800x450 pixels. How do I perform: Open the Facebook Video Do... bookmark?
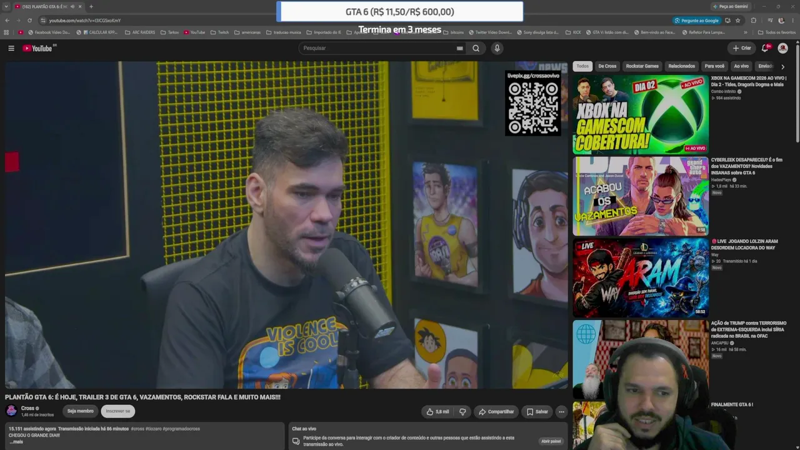coord(48,32)
